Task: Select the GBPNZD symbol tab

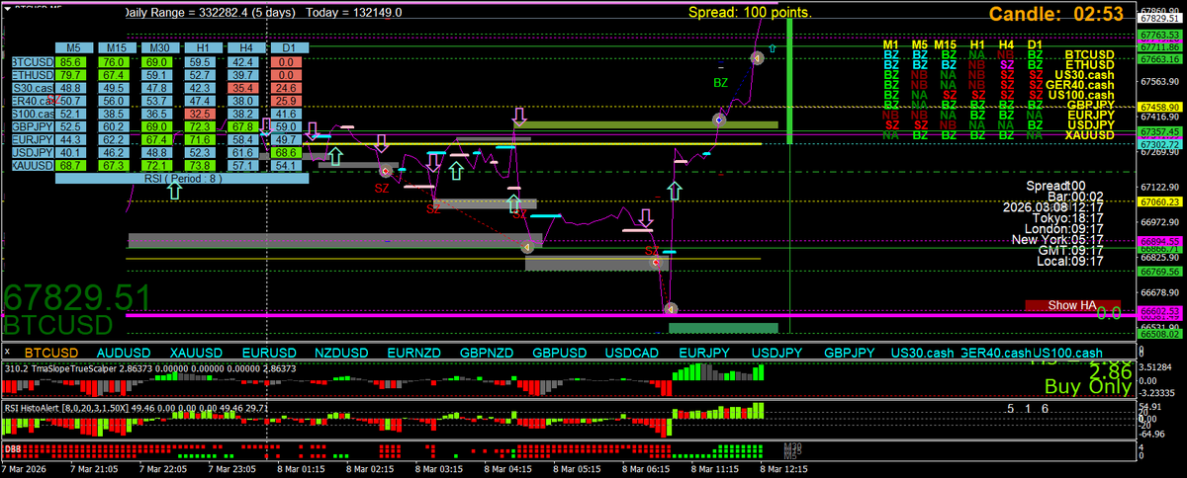Action: point(487,353)
